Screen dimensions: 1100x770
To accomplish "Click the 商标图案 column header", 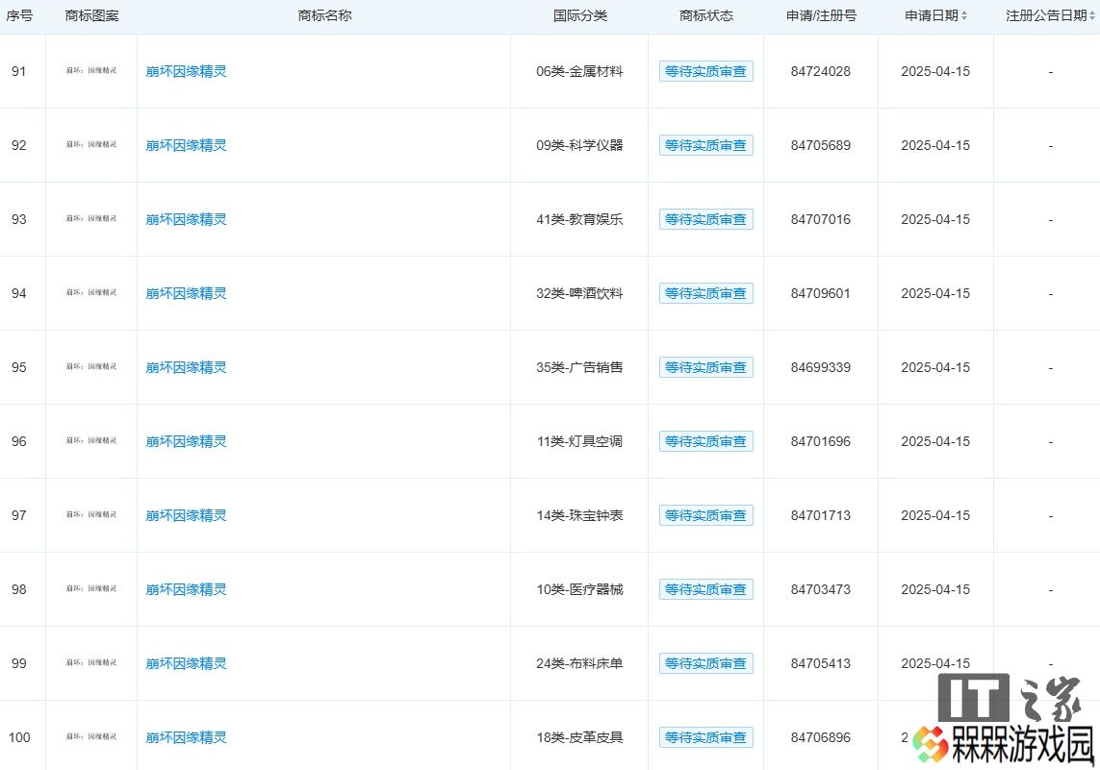I will [91, 15].
